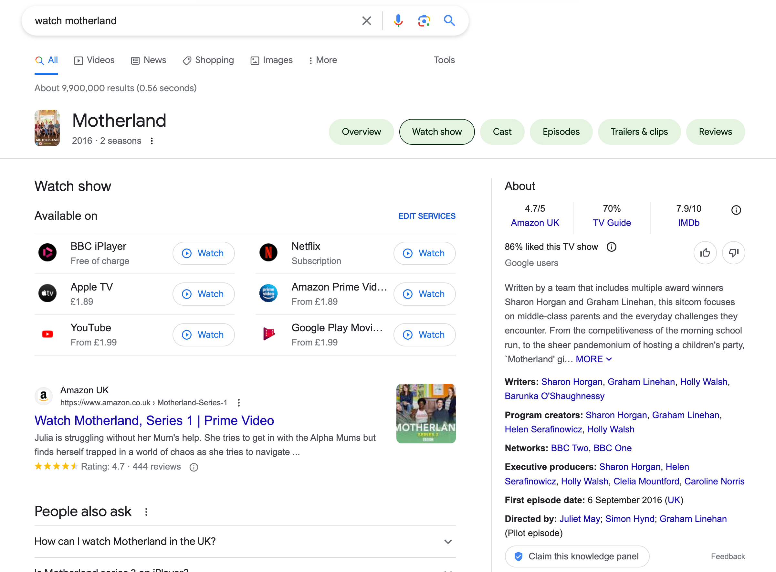
Task: Click the Motherland Series 3 result thumbnail
Action: coord(425,413)
